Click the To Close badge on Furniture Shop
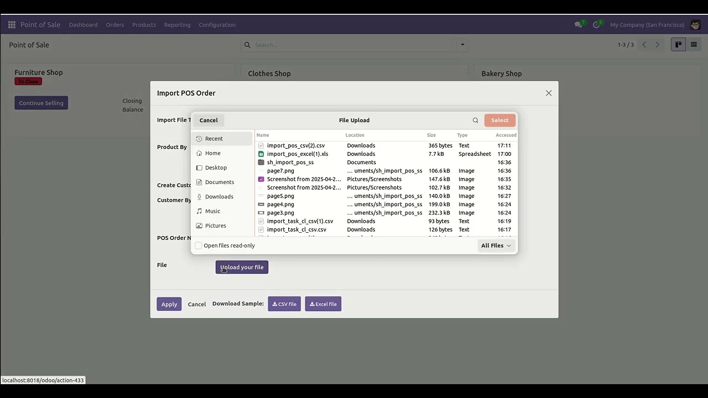Viewport: 708px width, 398px height. point(28,82)
